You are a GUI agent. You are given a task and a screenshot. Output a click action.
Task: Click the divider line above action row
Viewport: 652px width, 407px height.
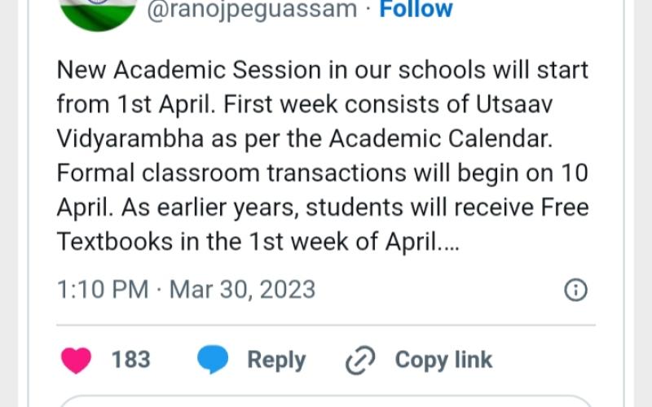[326, 325]
